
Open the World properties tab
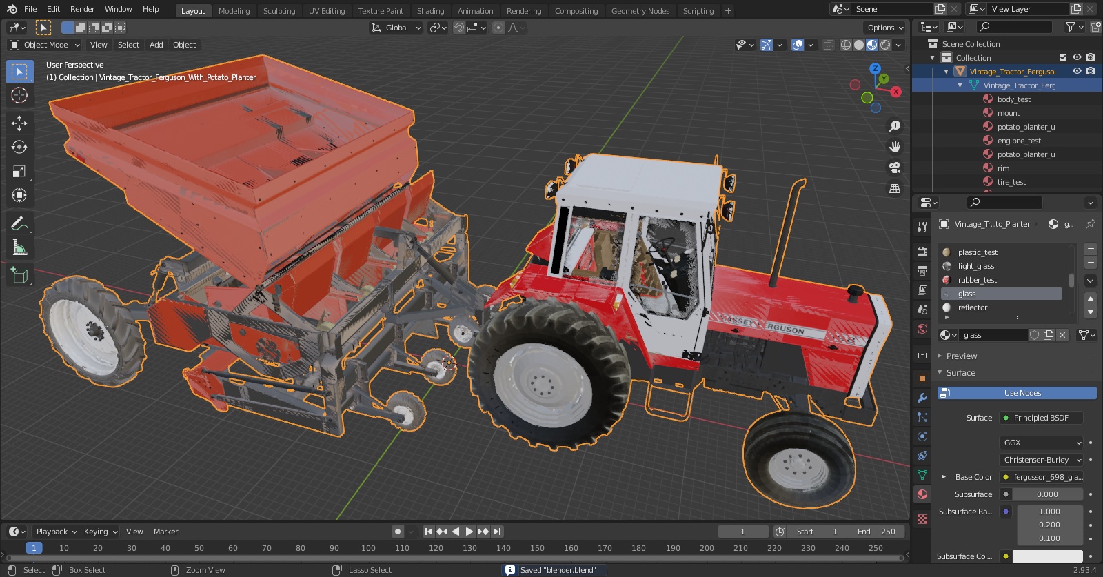tap(922, 328)
